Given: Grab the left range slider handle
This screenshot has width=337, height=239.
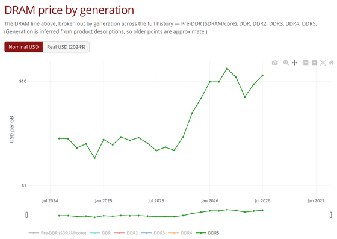Looking at the screenshot, I should coord(26,215).
